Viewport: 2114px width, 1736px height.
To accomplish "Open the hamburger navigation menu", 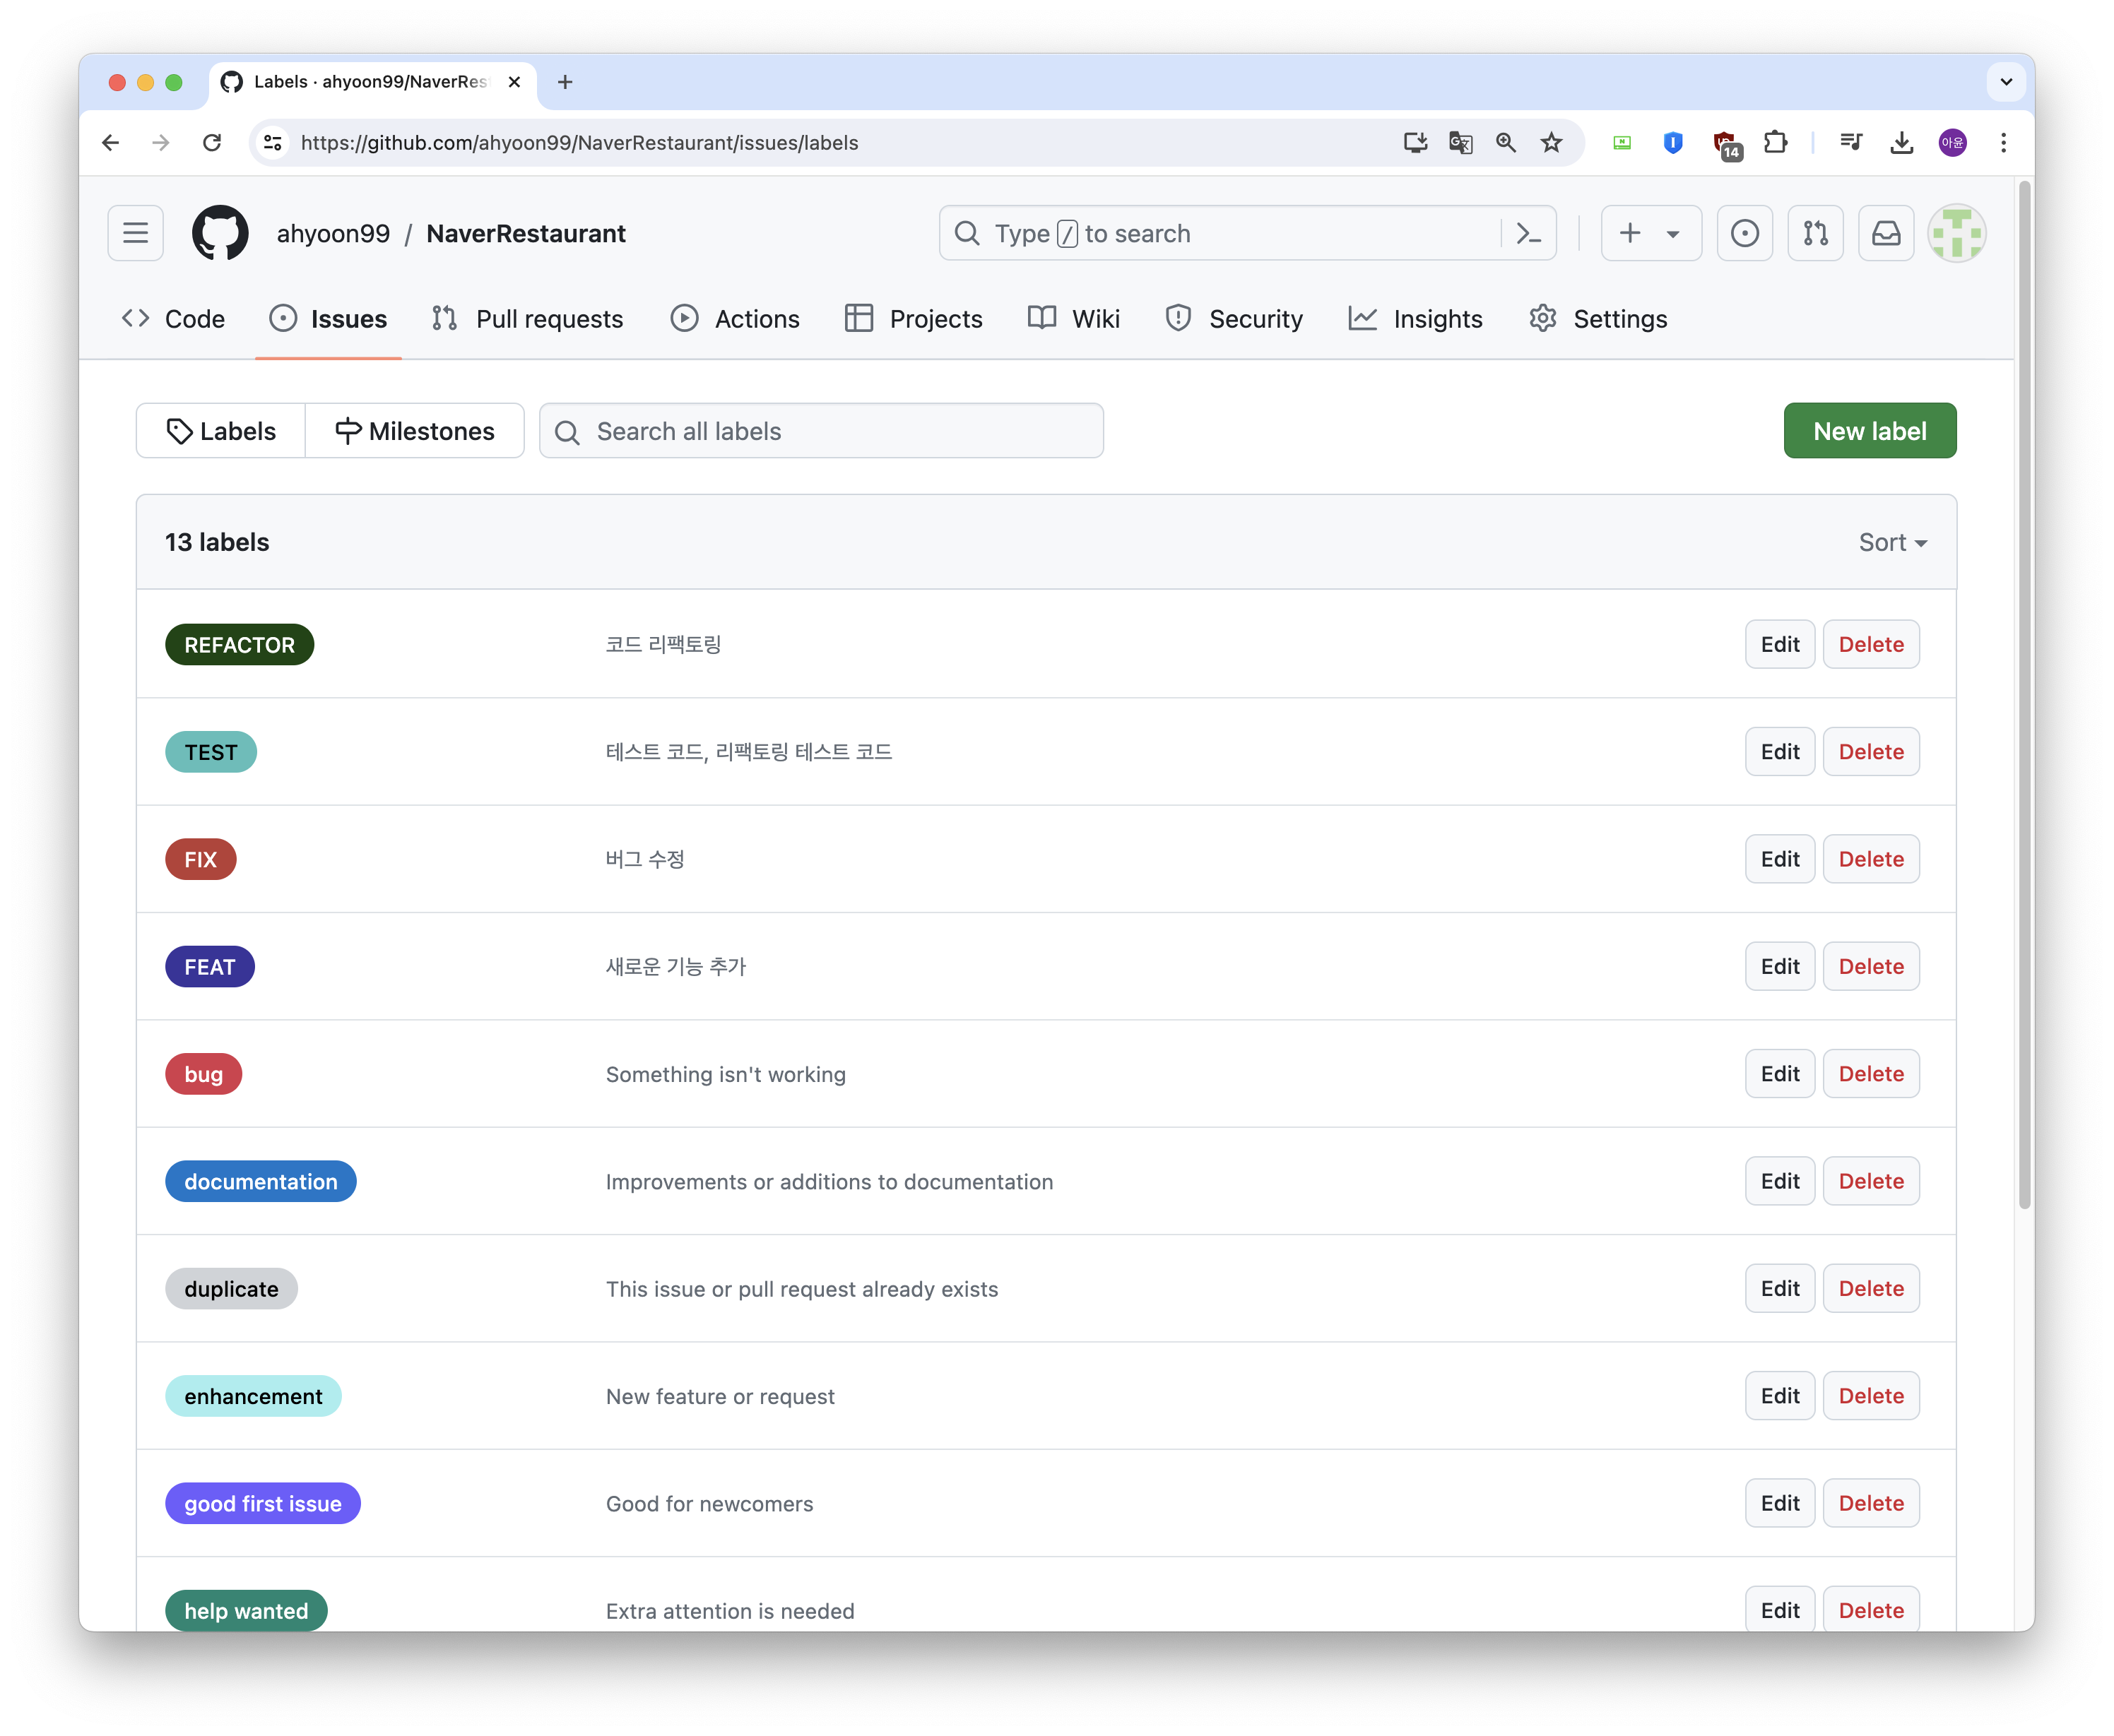I will point(136,234).
